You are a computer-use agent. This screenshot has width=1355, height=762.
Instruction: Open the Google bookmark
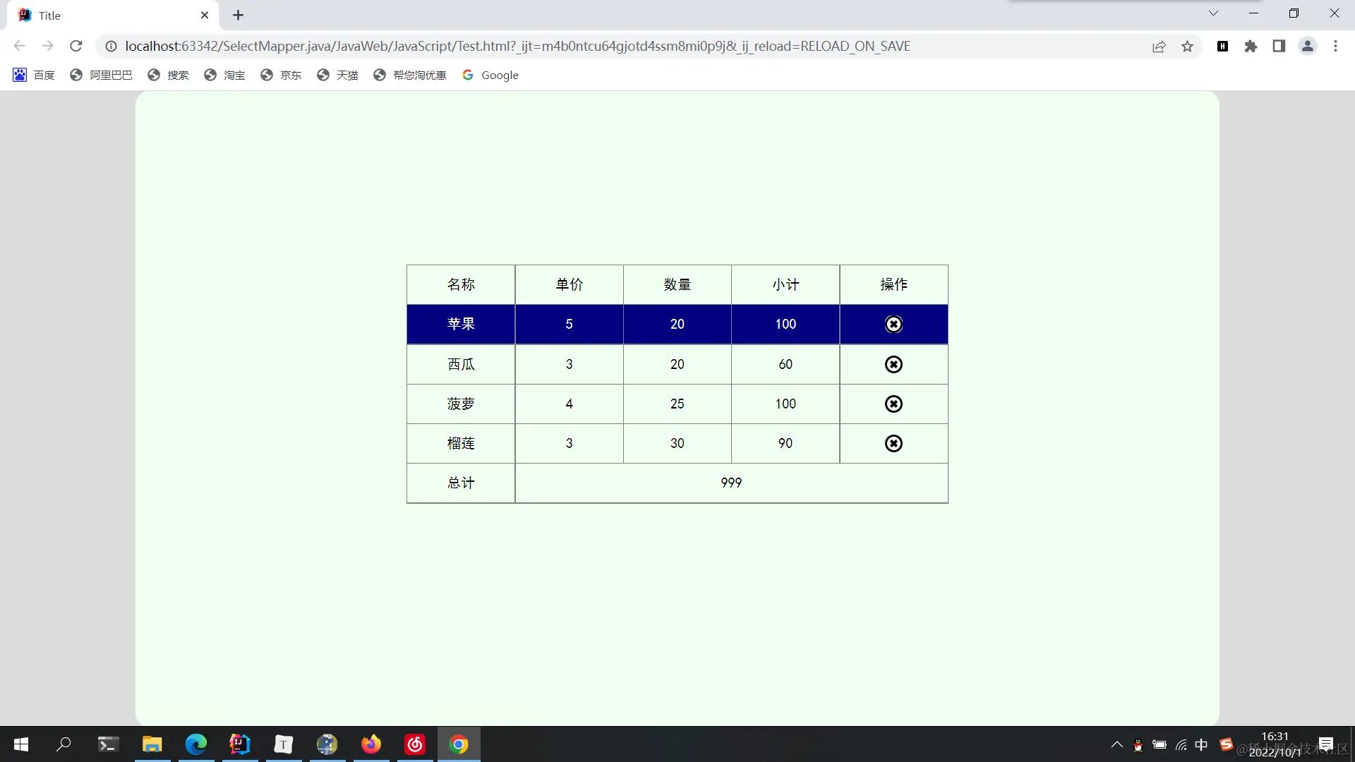pos(491,75)
